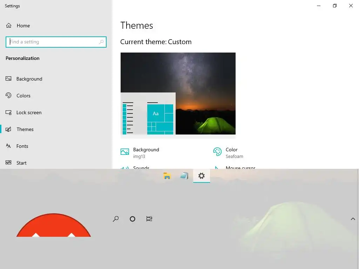The height and width of the screenshot is (269, 359).
Task: Click the search magnifier in the settings box
Action: pos(101,42)
